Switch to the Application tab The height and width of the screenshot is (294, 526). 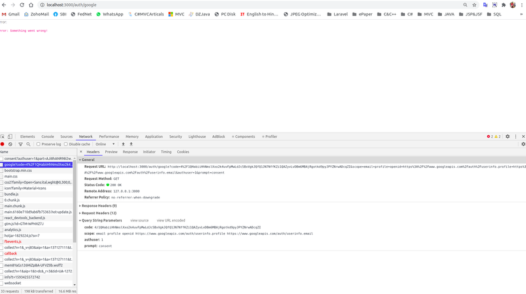point(154,136)
